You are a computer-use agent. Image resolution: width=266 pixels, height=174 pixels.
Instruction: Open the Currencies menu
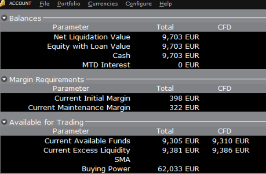coord(103,4)
